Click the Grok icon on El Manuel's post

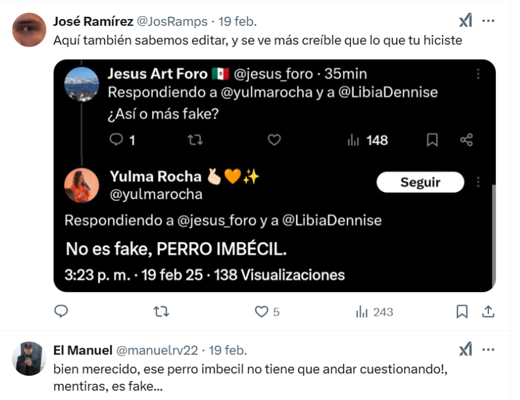(465, 350)
